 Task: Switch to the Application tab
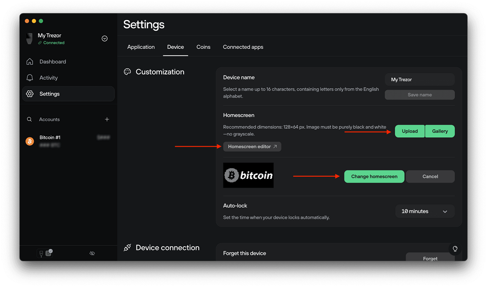(141, 47)
